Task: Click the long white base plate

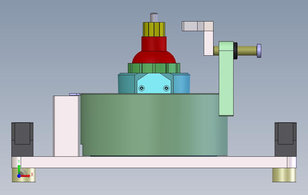Action: click(154, 162)
